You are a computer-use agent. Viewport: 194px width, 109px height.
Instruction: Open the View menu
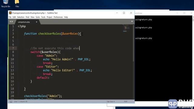point(32,17)
